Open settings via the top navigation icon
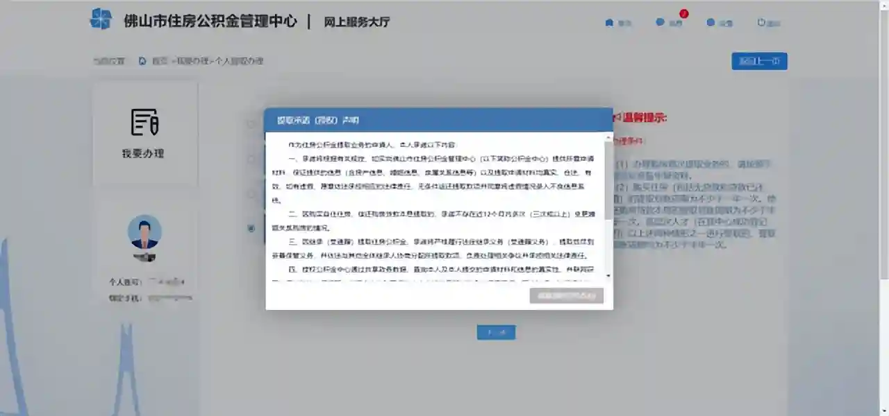 click(711, 23)
